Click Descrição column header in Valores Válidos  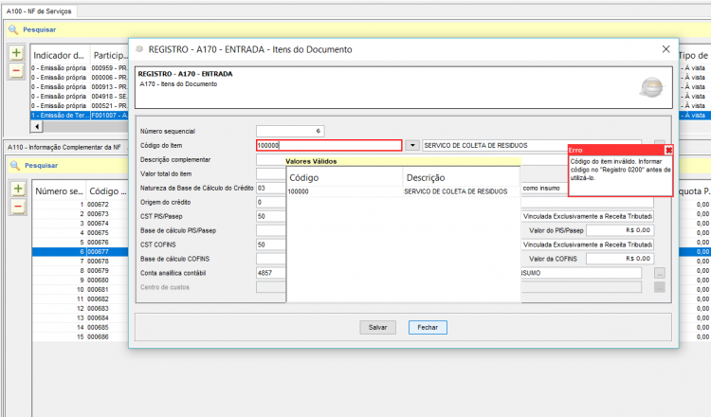461,177
